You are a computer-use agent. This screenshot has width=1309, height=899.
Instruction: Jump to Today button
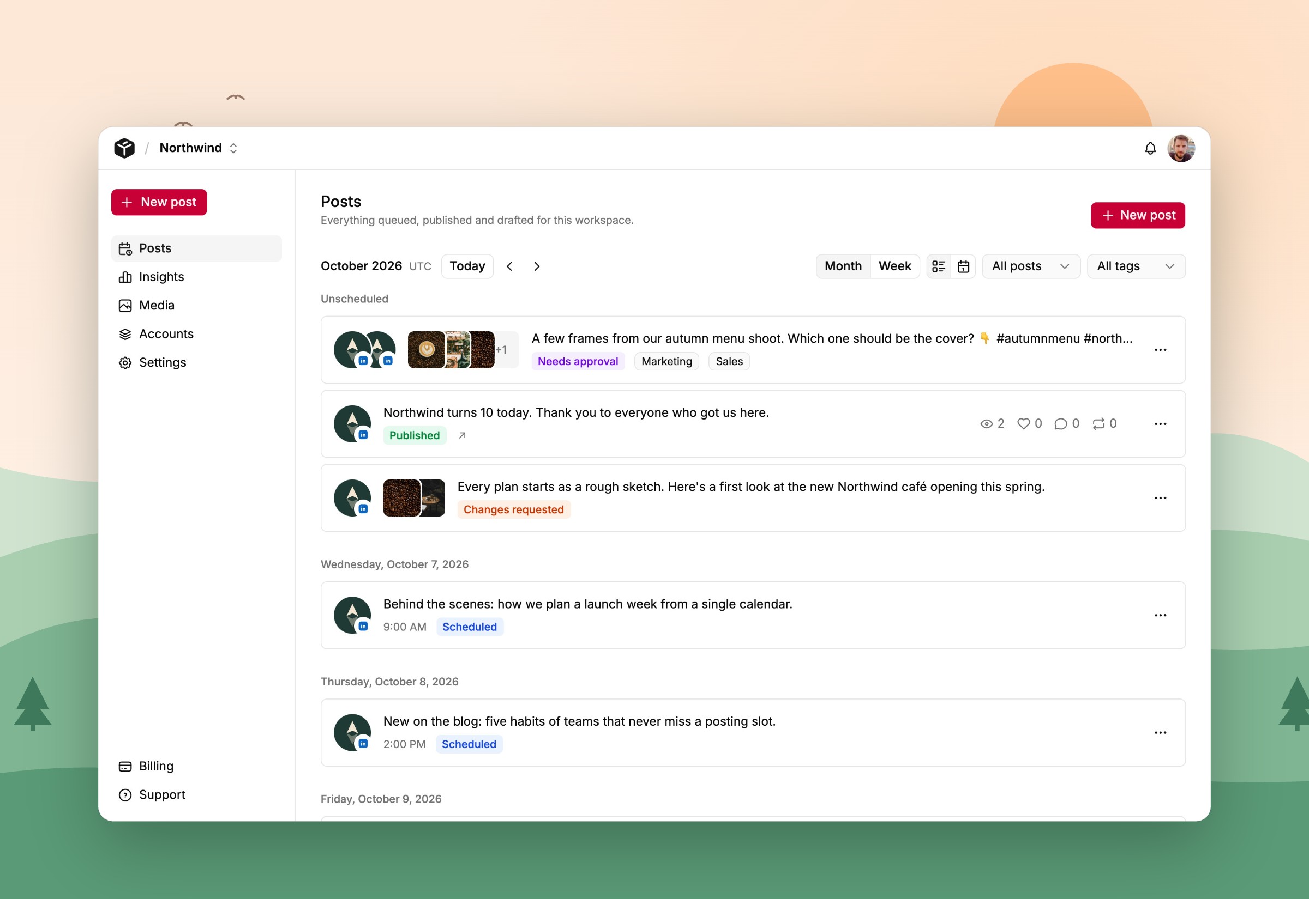pos(467,266)
